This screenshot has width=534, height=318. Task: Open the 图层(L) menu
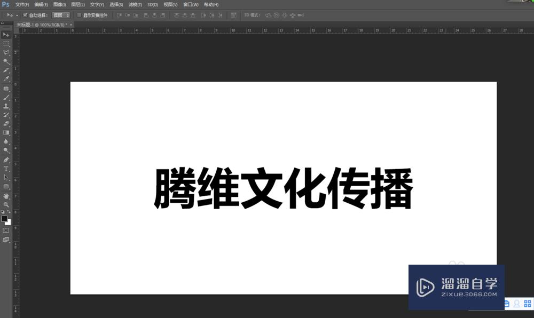coord(78,5)
